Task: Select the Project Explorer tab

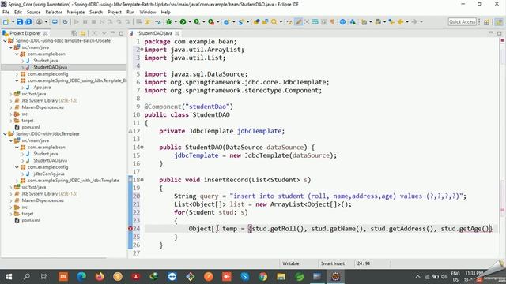Action: [x=25, y=33]
